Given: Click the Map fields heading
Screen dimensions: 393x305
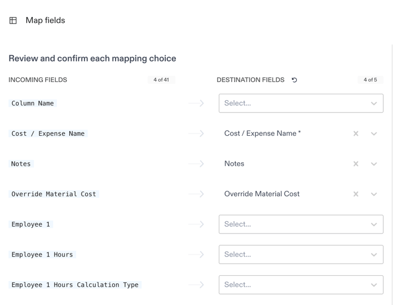Looking at the screenshot, I should click(x=45, y=20).
